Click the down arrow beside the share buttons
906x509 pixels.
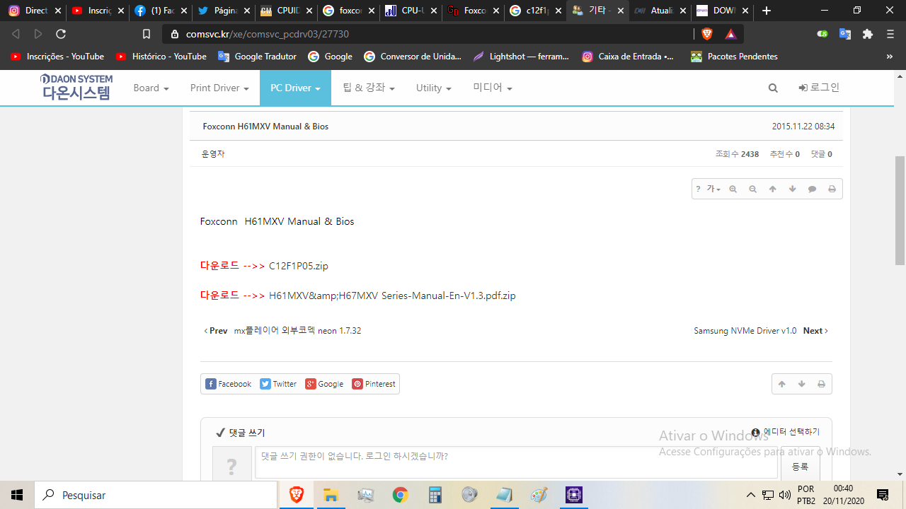(x=802, y=384)
